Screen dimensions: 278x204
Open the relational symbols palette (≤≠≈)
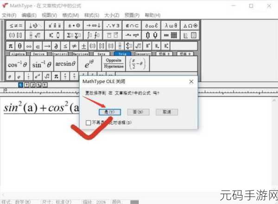point(16,26)
